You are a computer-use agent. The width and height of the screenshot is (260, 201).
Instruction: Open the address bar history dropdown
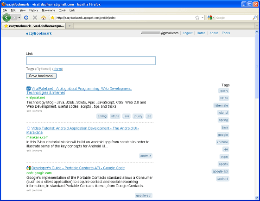click(203, 18)
